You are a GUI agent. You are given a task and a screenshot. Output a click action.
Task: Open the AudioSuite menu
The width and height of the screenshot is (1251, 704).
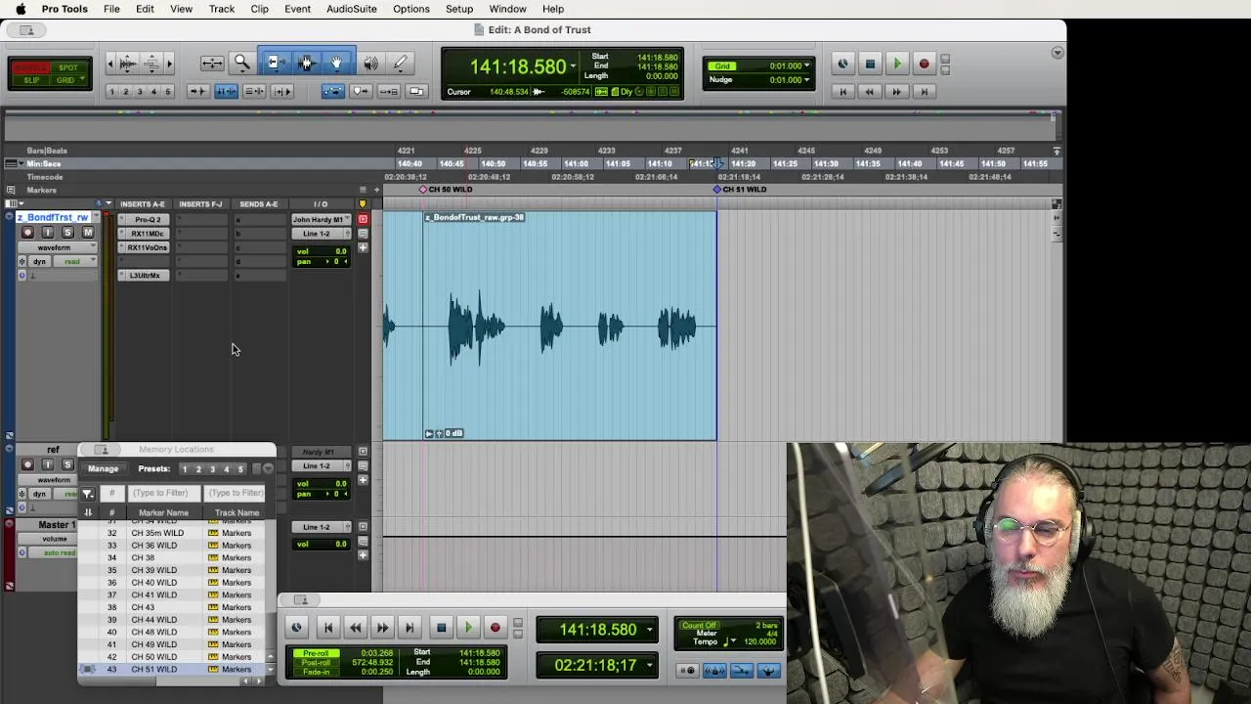tap(351, 9)
